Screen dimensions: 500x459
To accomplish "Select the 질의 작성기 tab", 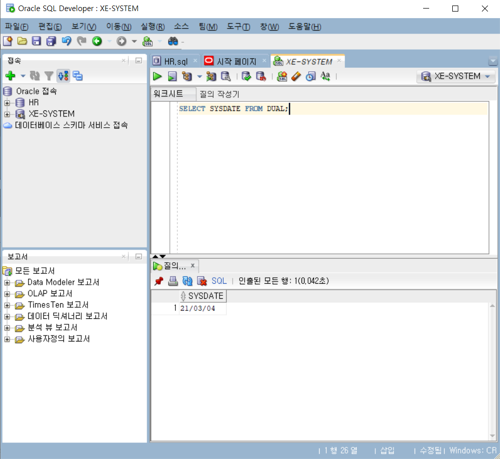I will click(x=220, y=94).
